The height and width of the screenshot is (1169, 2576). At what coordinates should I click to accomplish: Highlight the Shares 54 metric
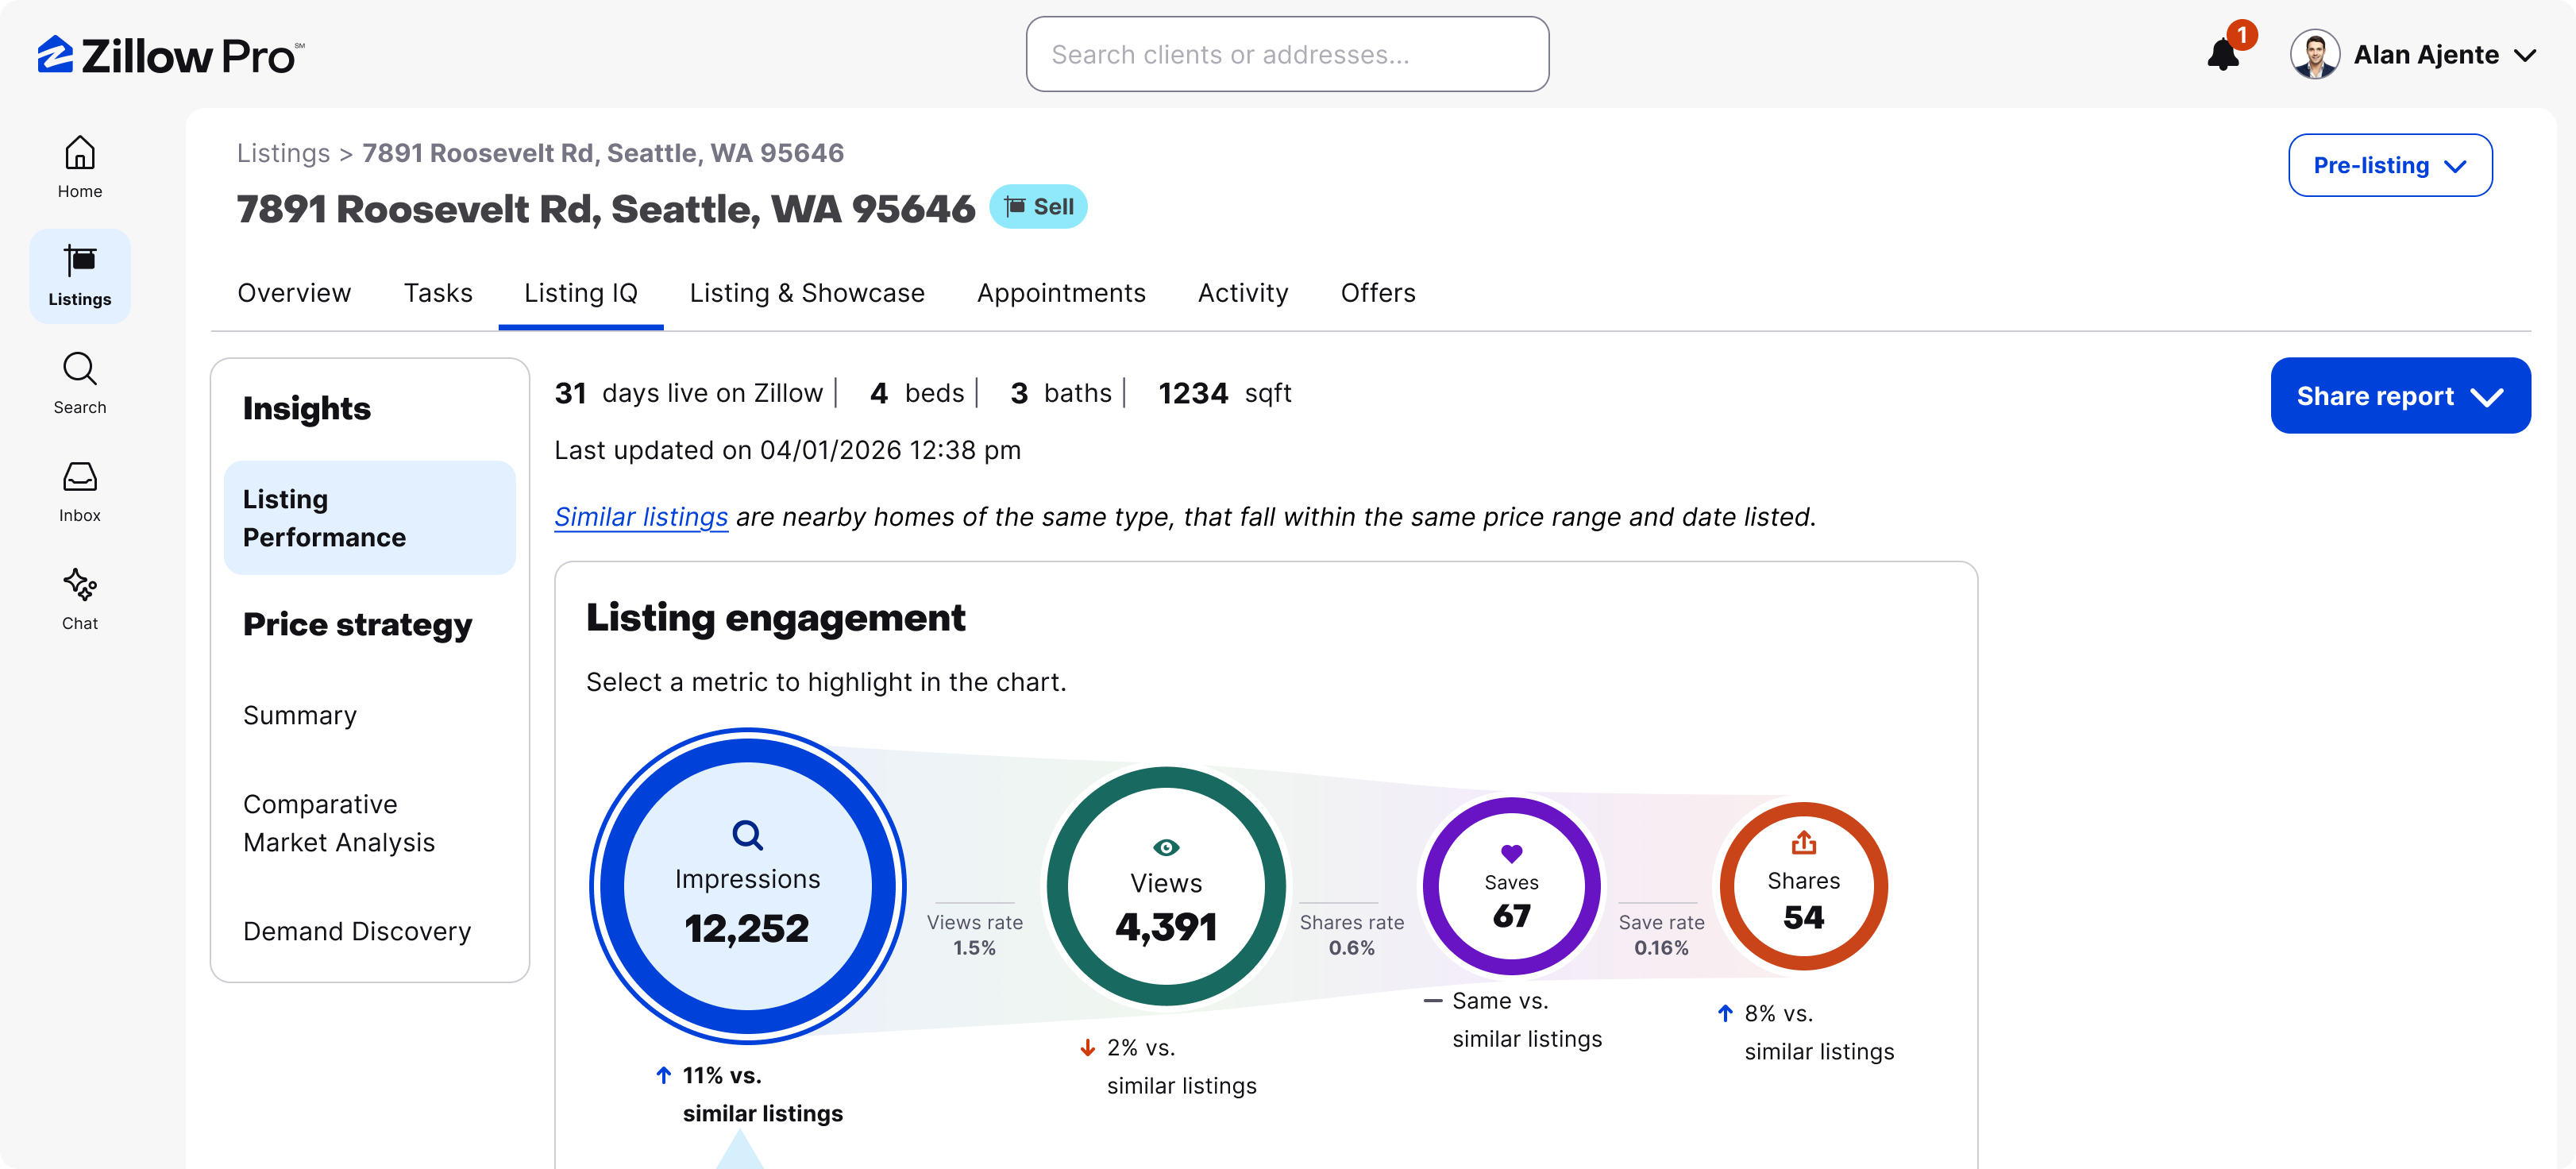tap(1803, 886)
